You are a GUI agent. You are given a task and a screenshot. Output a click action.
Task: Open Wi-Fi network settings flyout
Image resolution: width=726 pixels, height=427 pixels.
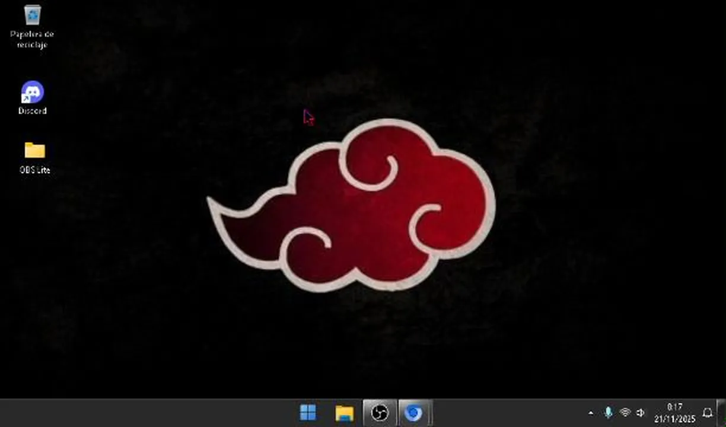625,413
